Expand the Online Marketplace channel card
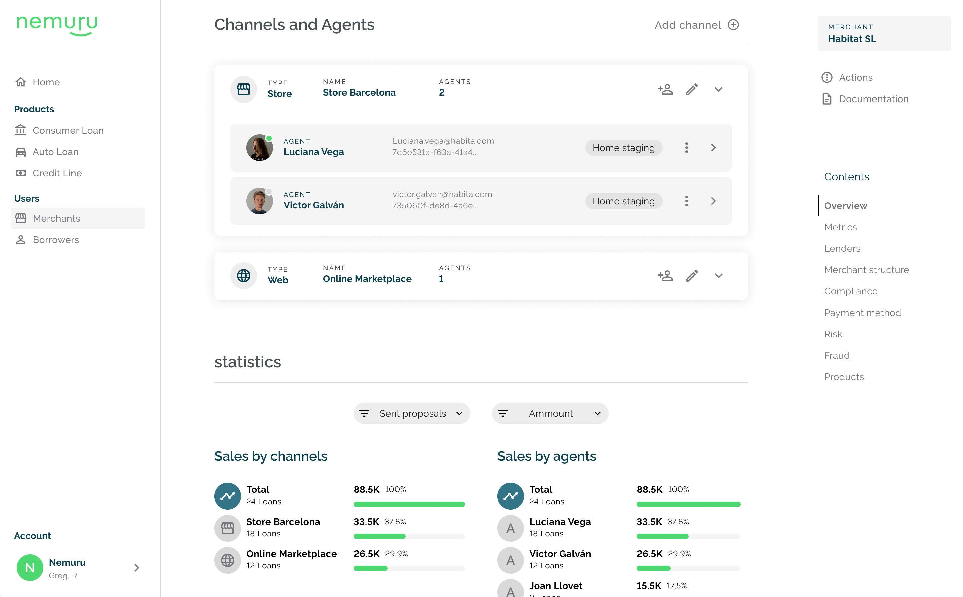The height and width of the screenshot is (597, 963). pyautogui.click(x=718, y=275)
